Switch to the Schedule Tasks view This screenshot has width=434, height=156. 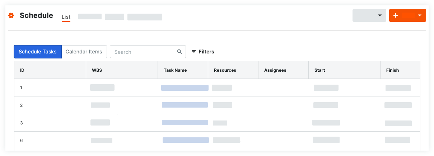coord(38,52)
